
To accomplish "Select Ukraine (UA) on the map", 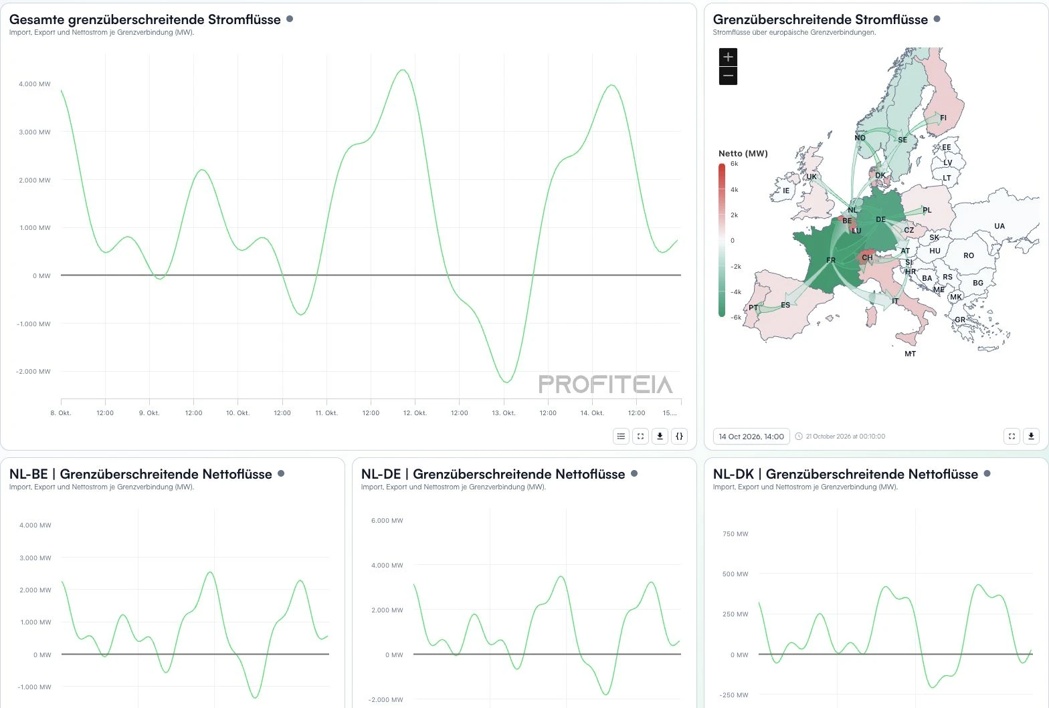I will (999, 226).
